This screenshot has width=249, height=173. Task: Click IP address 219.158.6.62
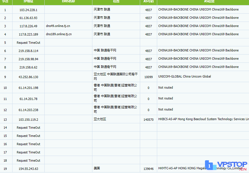(28, 67)
